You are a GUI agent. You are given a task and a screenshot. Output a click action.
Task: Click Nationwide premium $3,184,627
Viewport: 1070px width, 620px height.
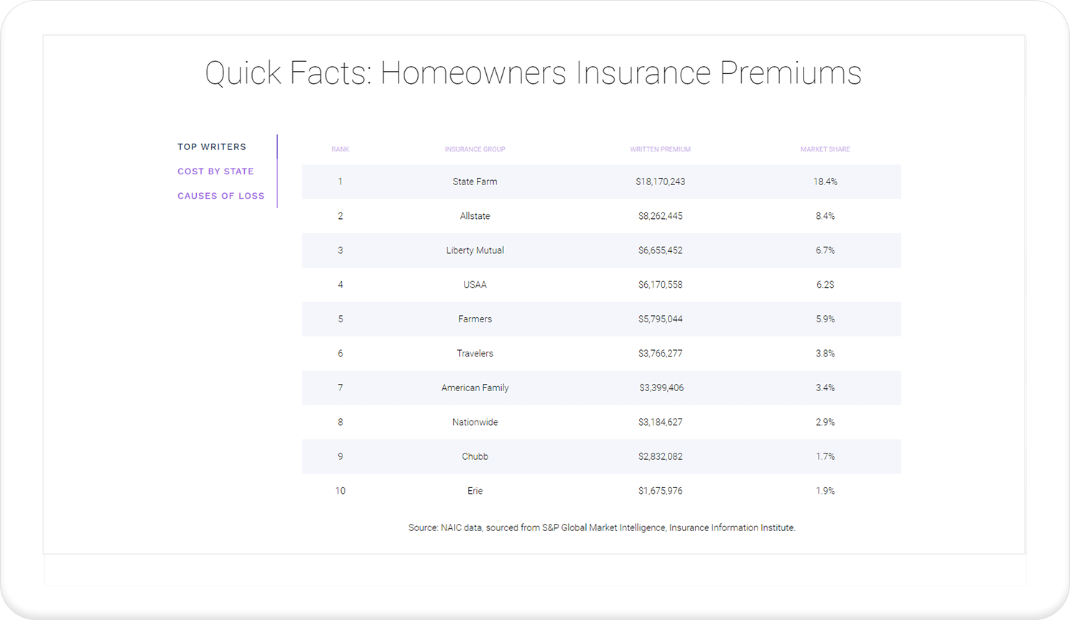[660, 423]
